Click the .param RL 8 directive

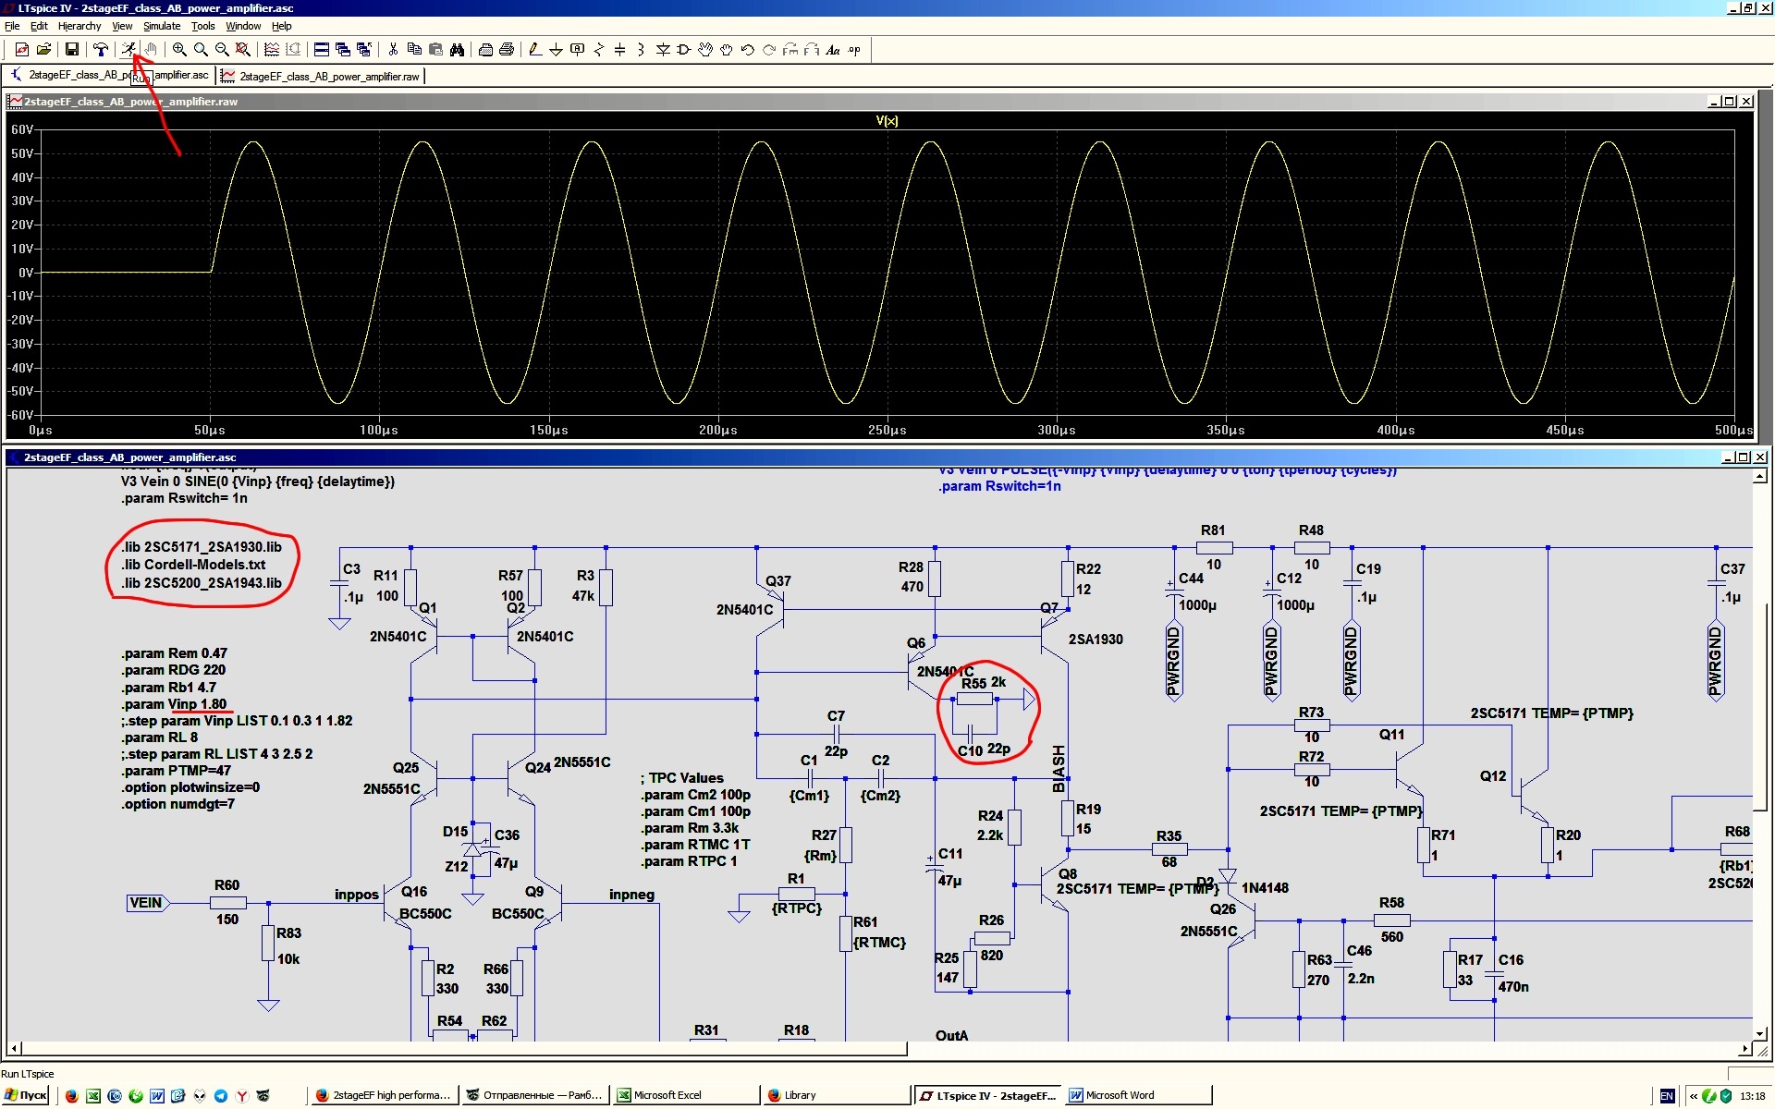(159, 737)
